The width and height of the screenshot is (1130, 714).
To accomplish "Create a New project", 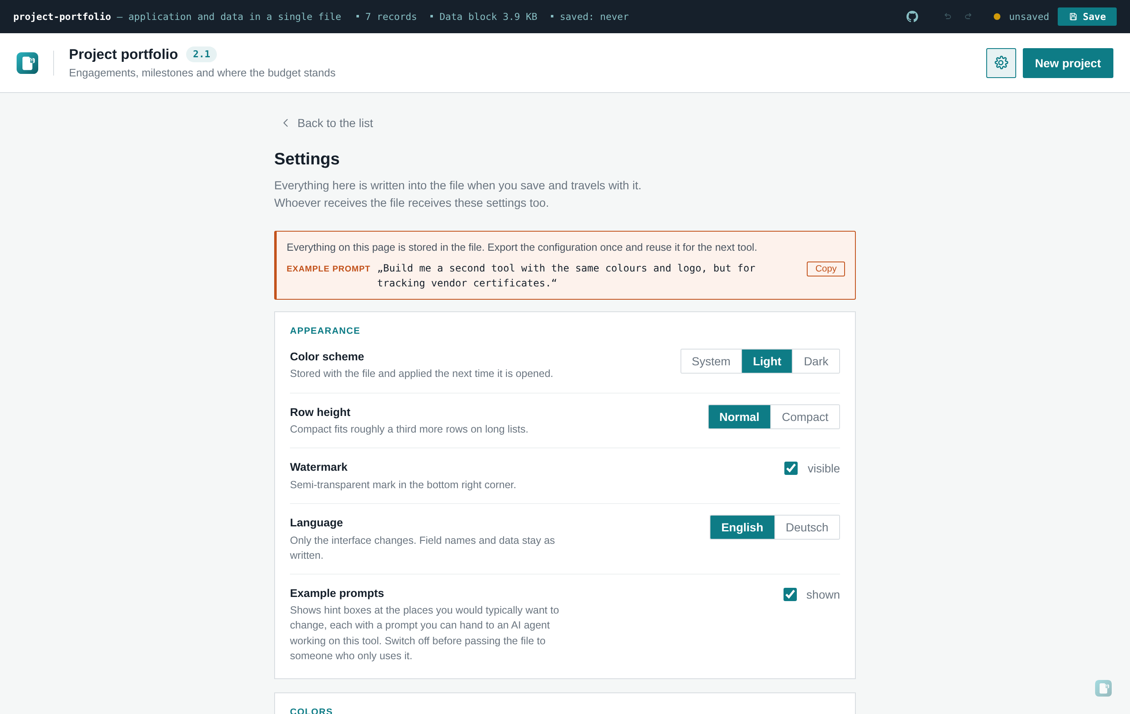I will [1068, 63].
